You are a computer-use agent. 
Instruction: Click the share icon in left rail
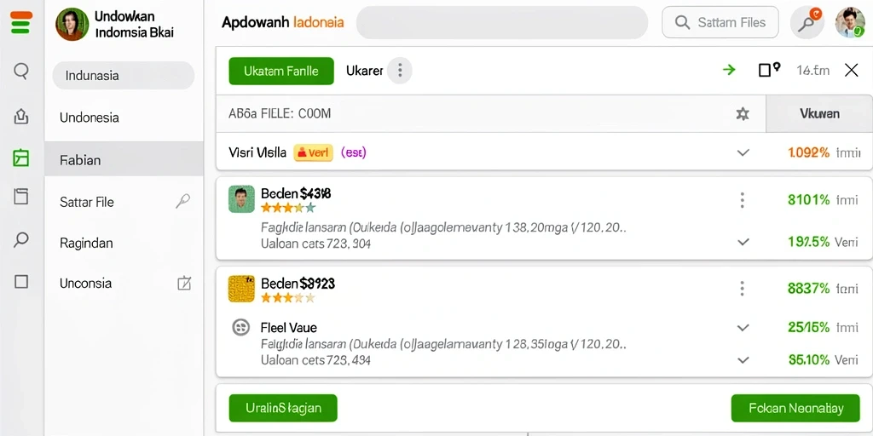21,116
